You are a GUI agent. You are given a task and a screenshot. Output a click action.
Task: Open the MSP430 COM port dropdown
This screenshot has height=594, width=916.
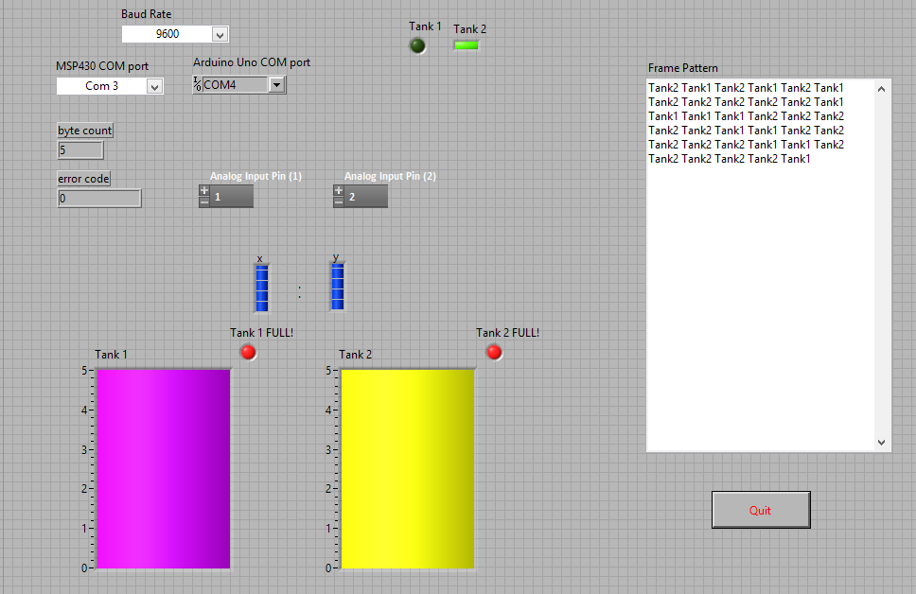(x=155, y=85)
